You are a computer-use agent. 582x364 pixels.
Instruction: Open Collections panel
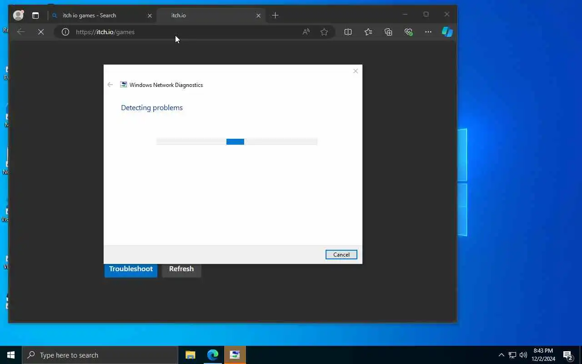click(388, 32)
